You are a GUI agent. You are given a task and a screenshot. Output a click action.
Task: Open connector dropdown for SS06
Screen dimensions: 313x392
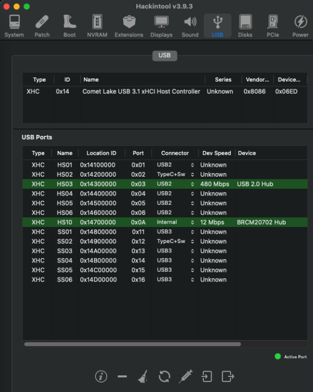tap(192, 280)
